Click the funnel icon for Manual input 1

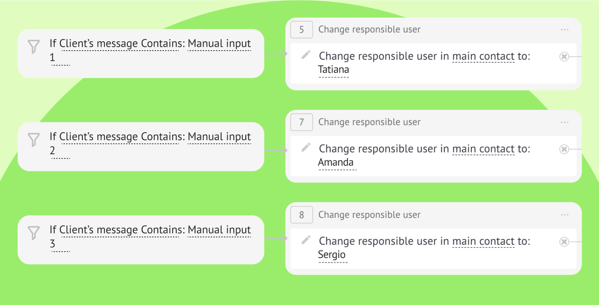coord(34,47)
